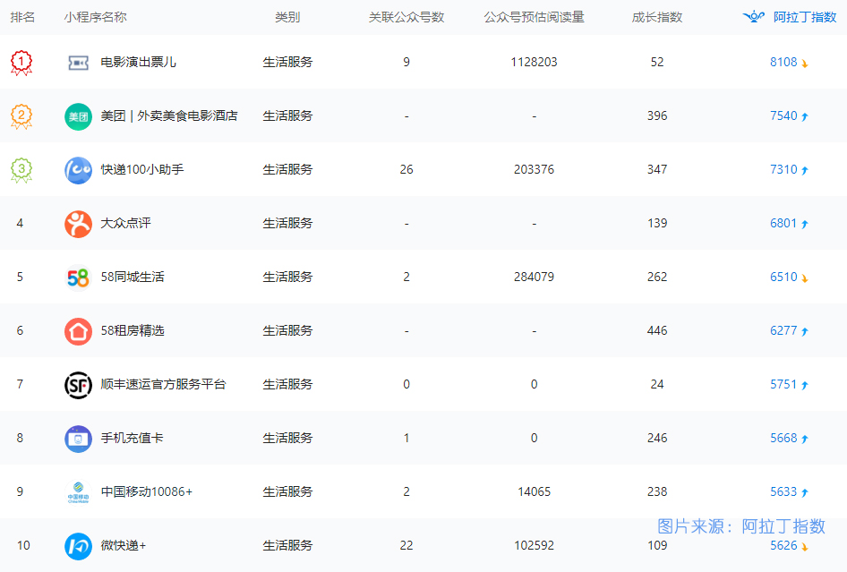Click the 微快递+ blue logo icon
Image resolution: width=847 pixels, height=572 pixels.
[78, 546]
